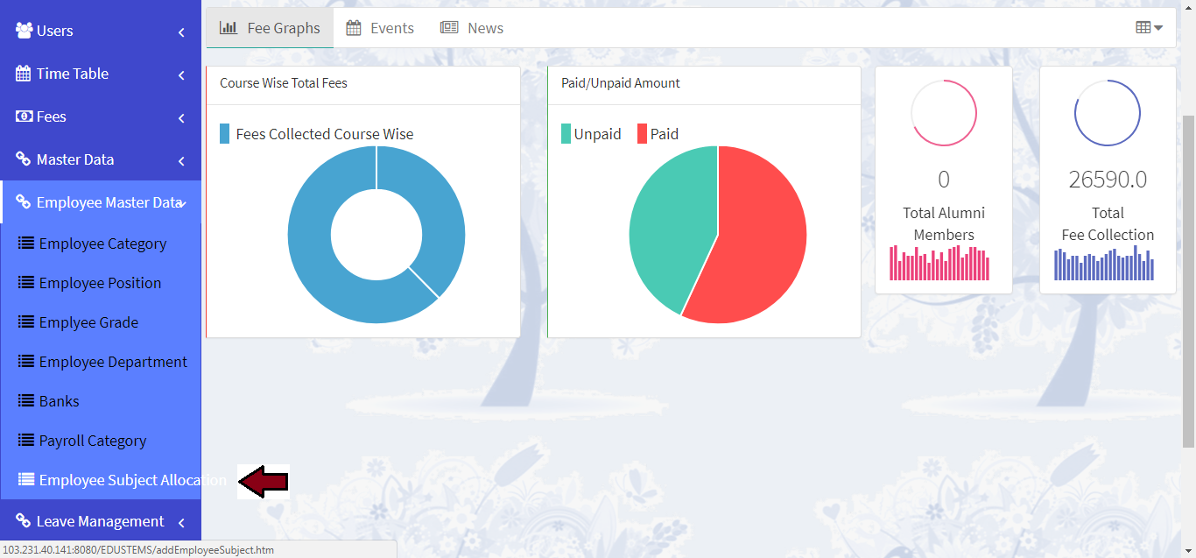
Task: Click the Total Fee Collection card
Action: click(1108, 180)
